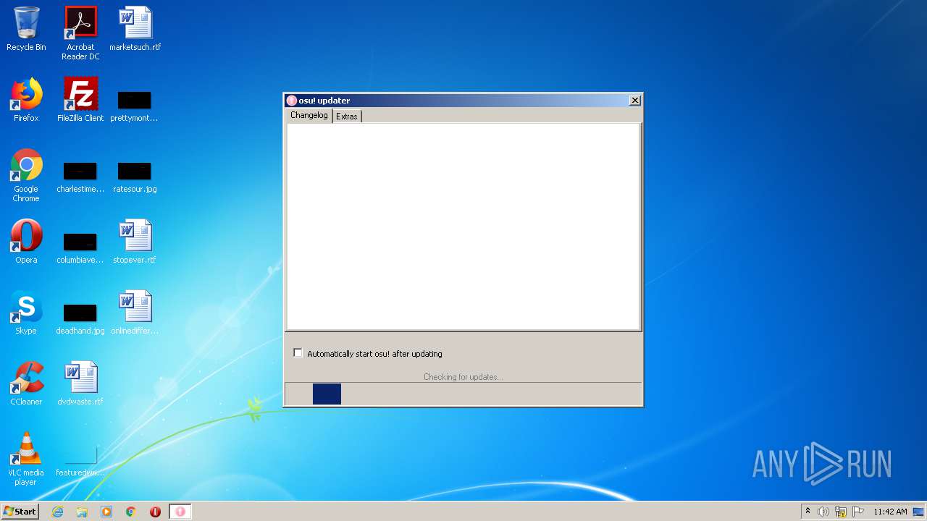Show hidden tray icons arrow
927x521 pixels.
coord(808,512)
